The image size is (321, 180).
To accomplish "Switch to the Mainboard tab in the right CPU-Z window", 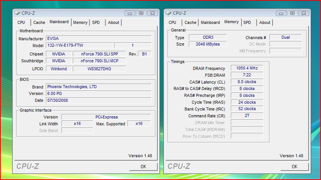I will [210, 22].
